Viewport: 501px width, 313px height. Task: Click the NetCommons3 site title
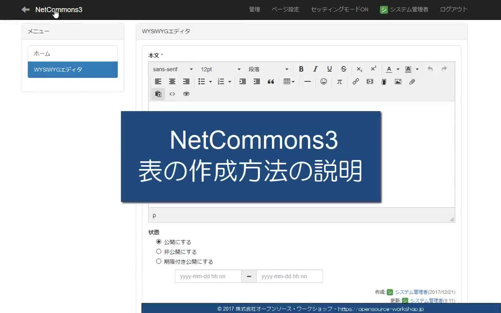[x=59, y=10]
